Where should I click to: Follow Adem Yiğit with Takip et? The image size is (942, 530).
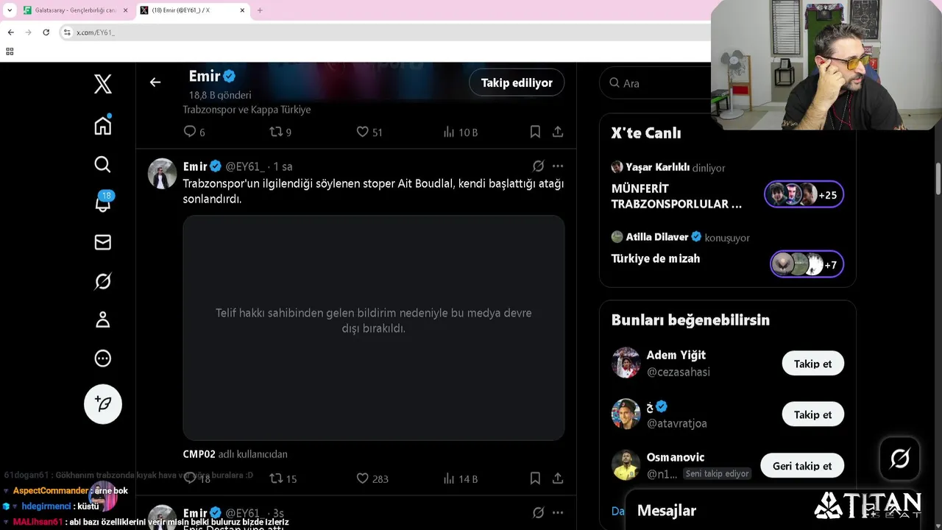[812, 364]
